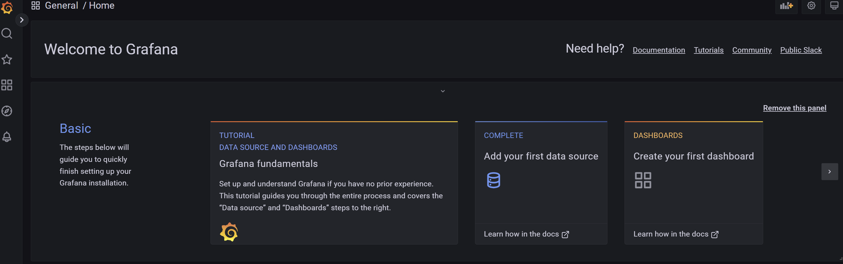Open the Starred dashboards star icon
Image resolution: width=843 pixels, height=264 pixels.
click(7, 59)
